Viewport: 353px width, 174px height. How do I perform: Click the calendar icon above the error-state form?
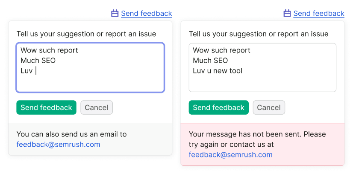[x=287, y=13]
